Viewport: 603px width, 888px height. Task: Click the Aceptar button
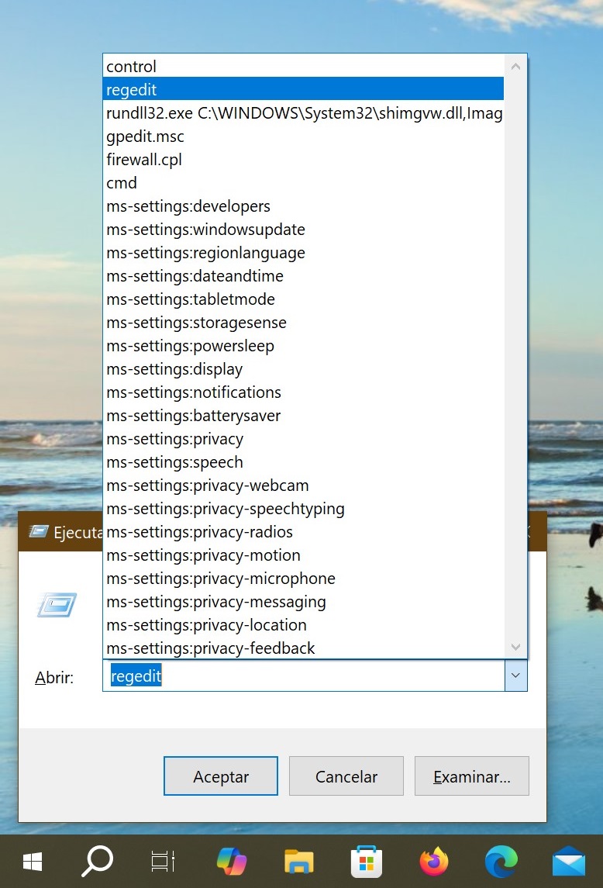coord(221,776)
